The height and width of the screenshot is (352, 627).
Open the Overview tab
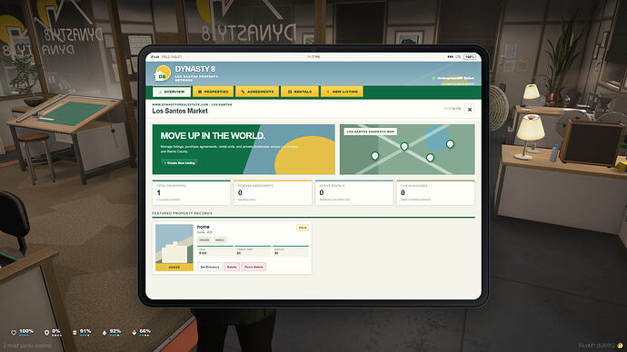[x=172, y=92]
